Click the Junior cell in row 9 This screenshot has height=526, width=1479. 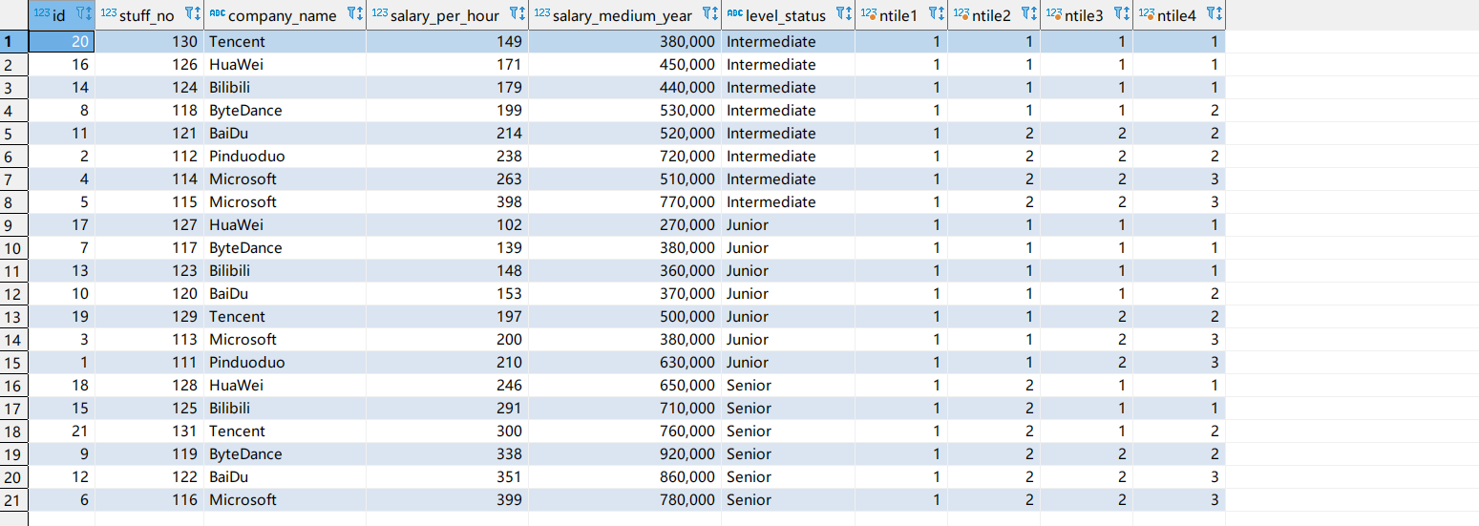coord(788,224)
